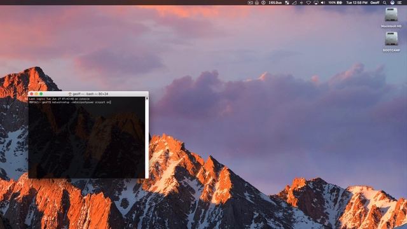Select the BOOTCAMP drive icon
The height and width of the screenshot is (229, 407).
pyautogui.click(x=391, y=39)
